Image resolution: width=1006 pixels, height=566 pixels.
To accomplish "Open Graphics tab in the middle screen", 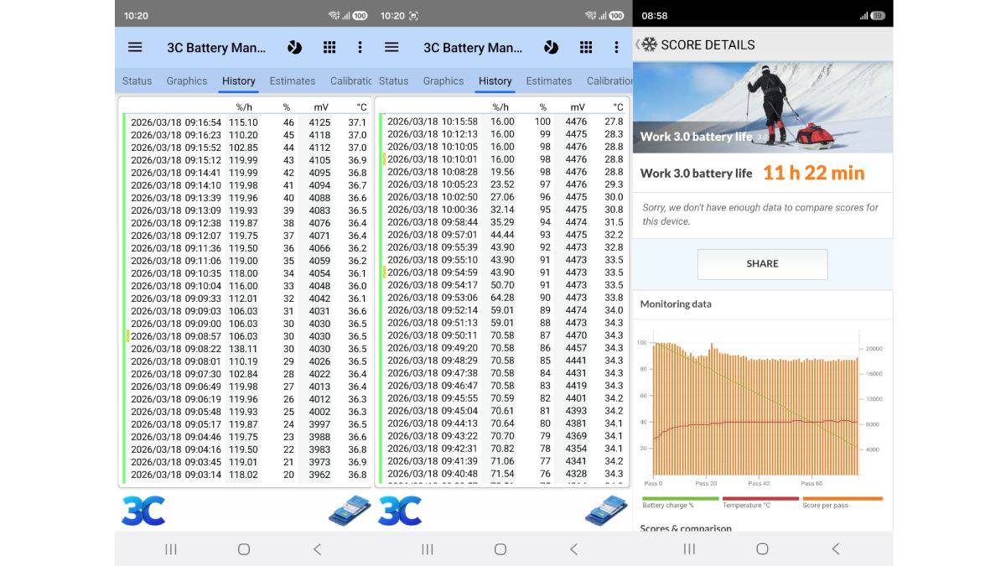I will tap(443, 81).
